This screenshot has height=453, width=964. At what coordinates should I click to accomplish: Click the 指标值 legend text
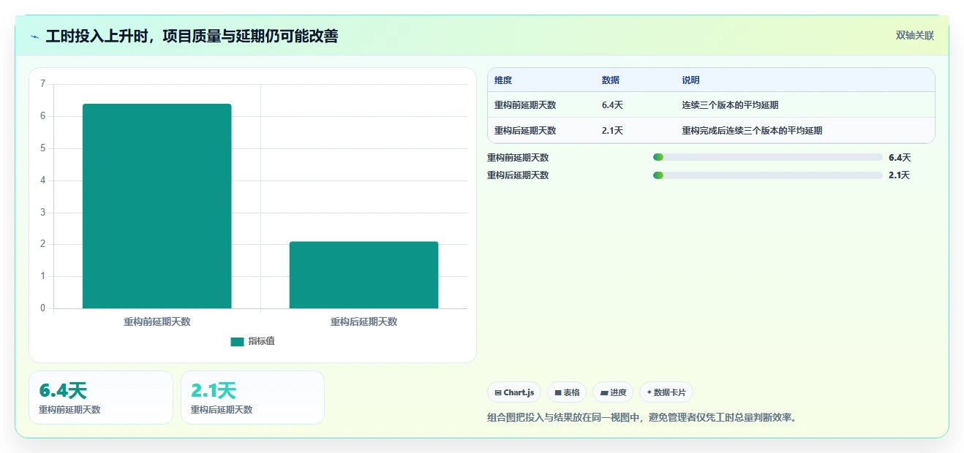(261, 341)
